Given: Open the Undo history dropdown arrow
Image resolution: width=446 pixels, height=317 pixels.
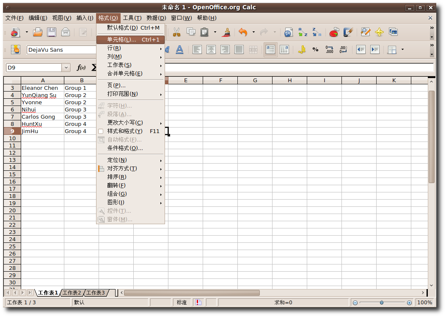Looking at the screenshot, I should pyautogui.click(x=253, y=32).
